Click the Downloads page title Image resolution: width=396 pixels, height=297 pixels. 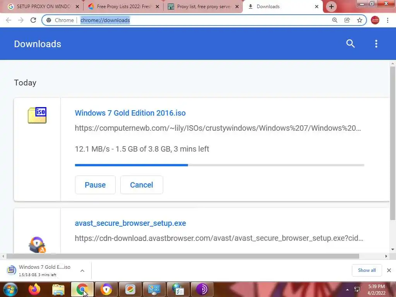tap(38, 44)
